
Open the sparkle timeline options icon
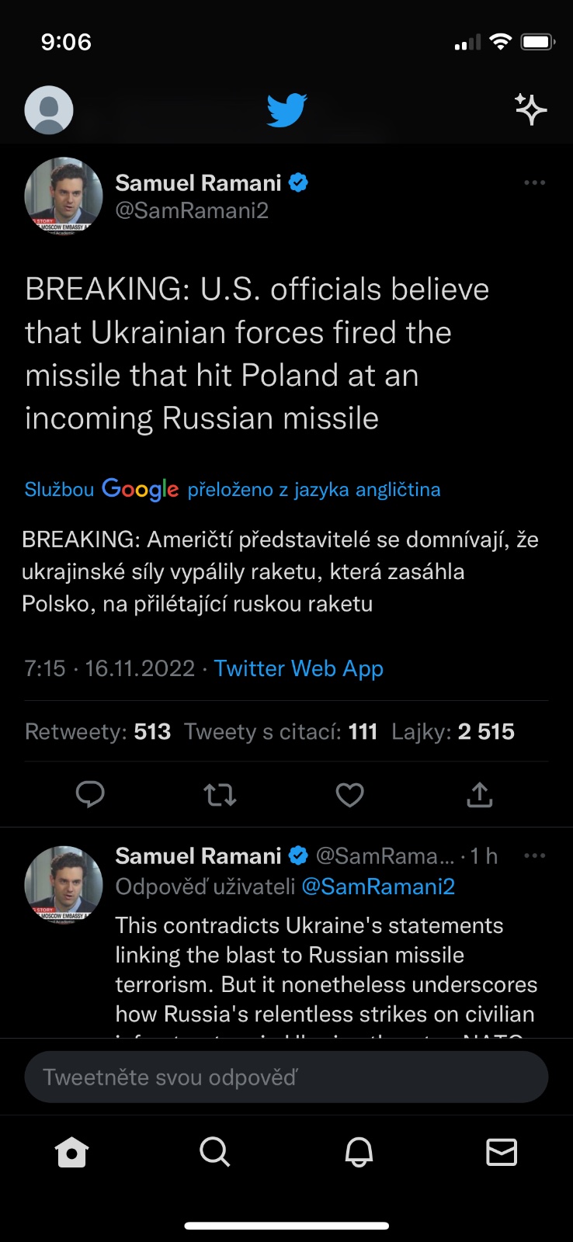tap(531, 109)
